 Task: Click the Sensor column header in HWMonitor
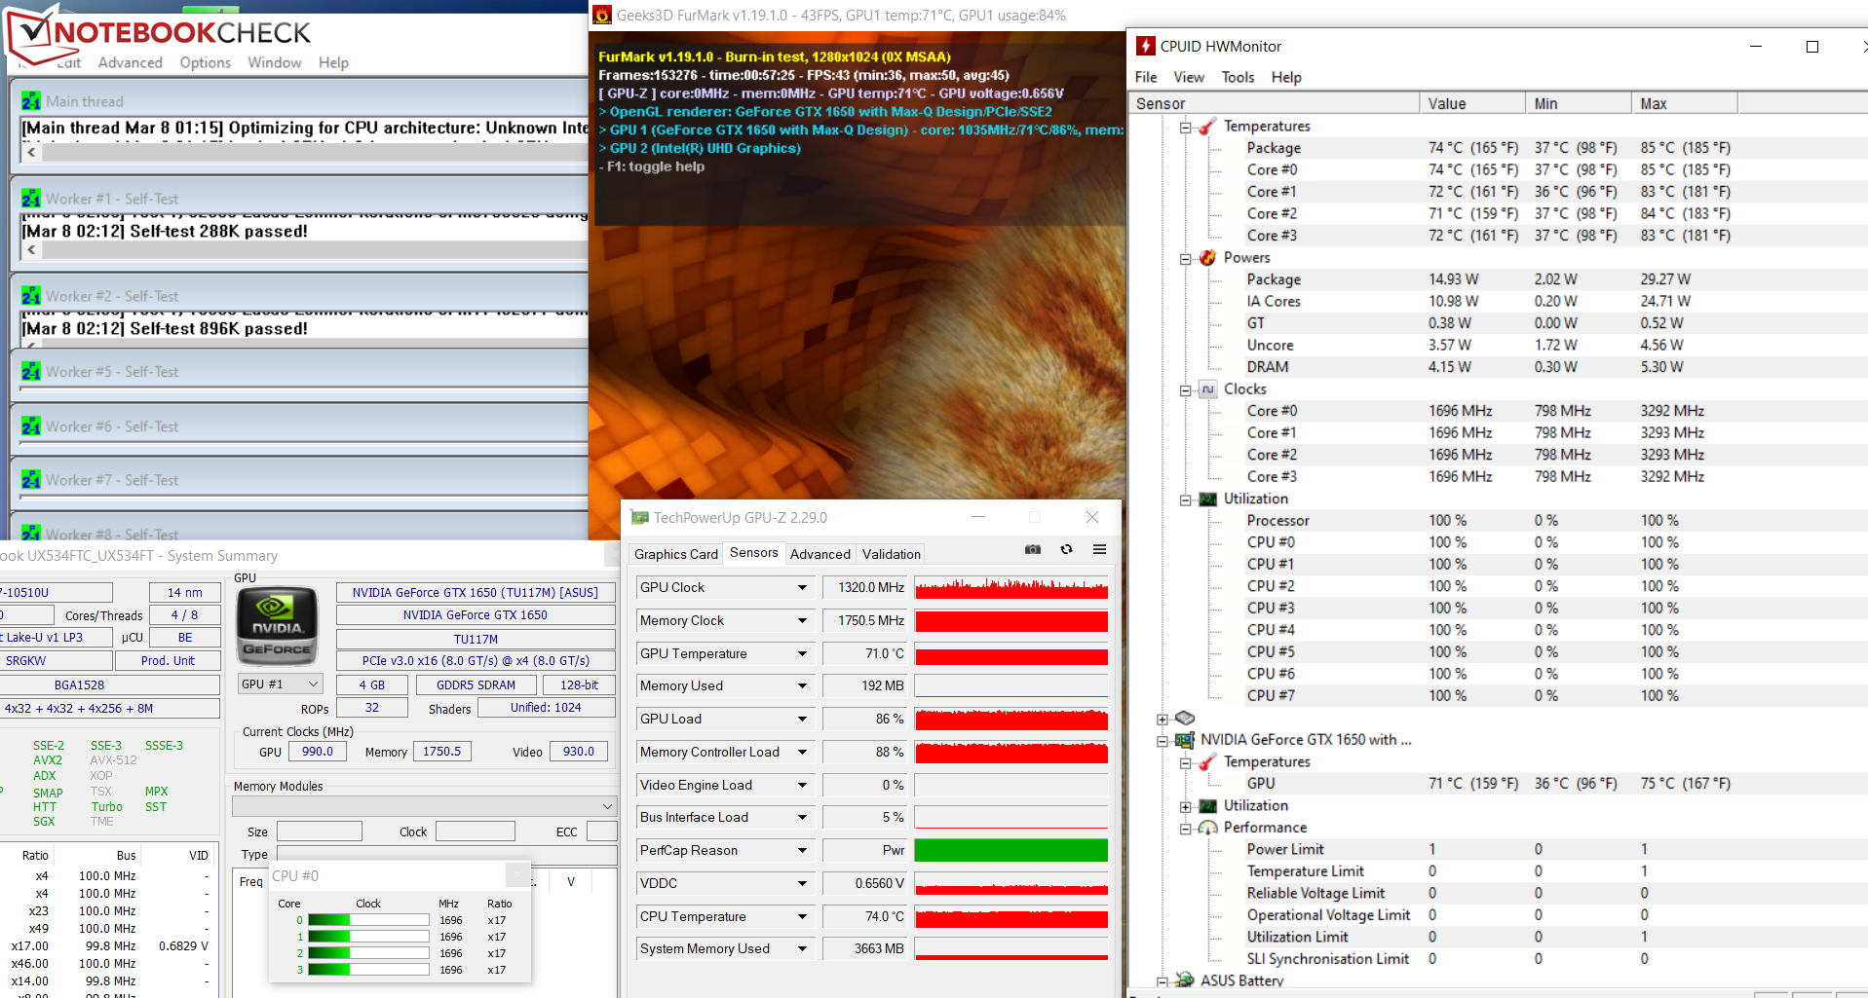coord(1274,103)
